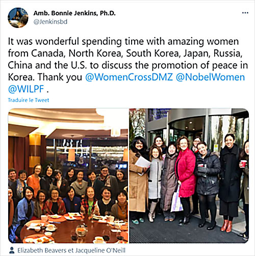This screenshot has width=255, height=256.
Task: Click Traduire le Tweet
Action: tap(29, 100)
